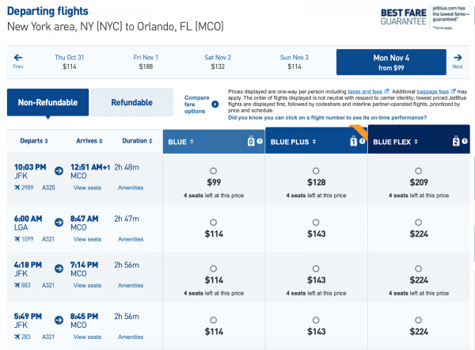Sort flights by Duration column
This screenshot has width=475, height=350.
click(136, 141)
